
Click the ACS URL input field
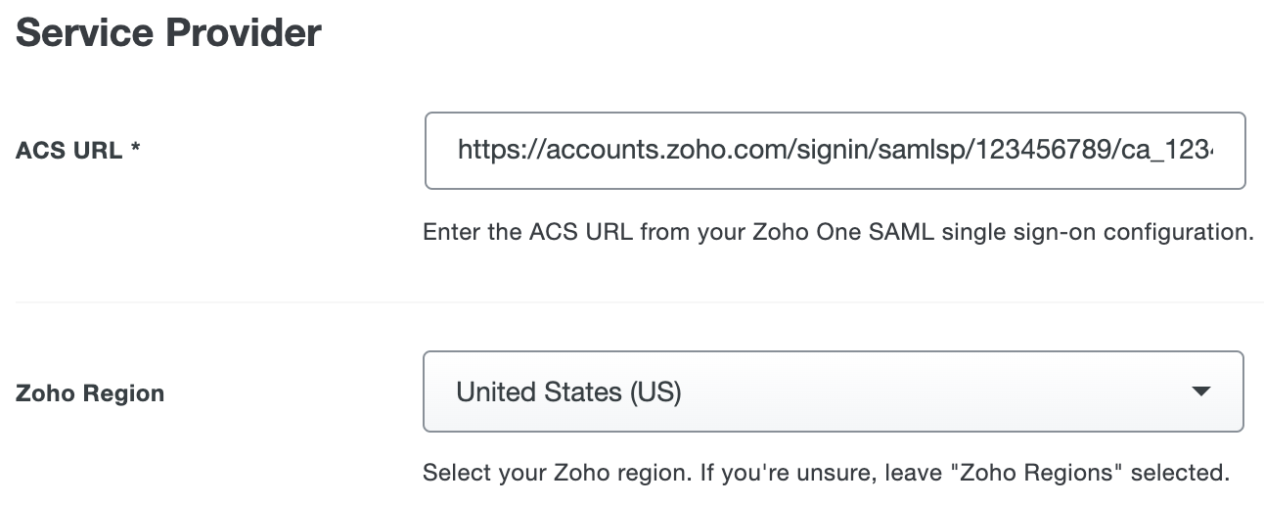(x=835, y=150)
